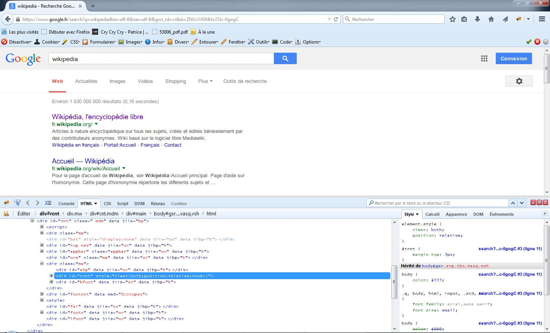
Task: Open the Cookies menu in Web Developer toolbar
Action: (47, 42)
